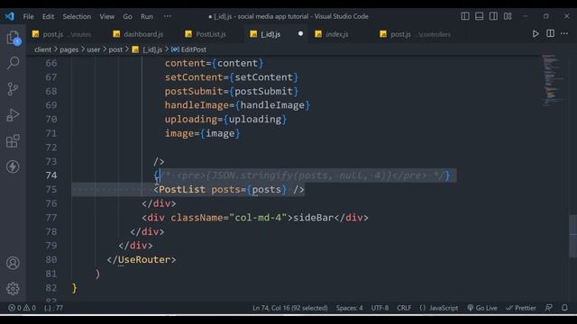Run the file with play icon
The width and height of the screenshot is (577, 324).
[536, 34]
